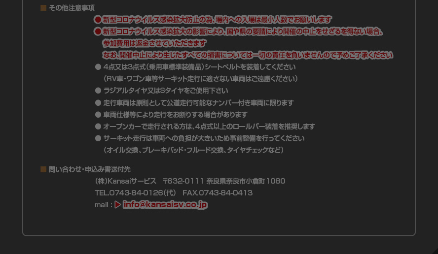Click the gray bullet beside ラジアルタイヤ item
This screenshot has width=438, height=254.
98,91
